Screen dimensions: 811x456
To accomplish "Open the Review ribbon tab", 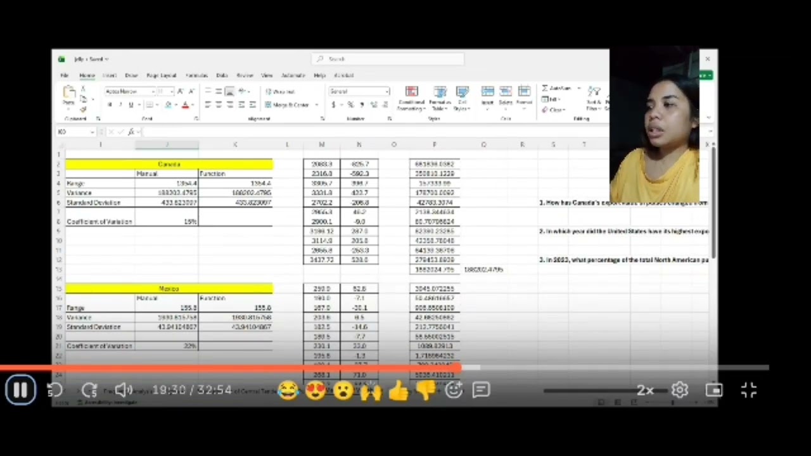I will click(245, 75).
